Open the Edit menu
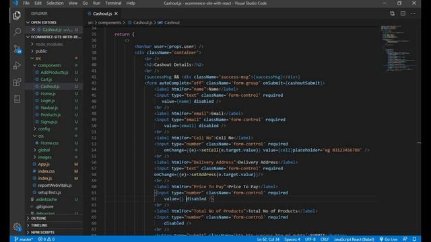Image resolution: width=431 pixels, height=242 pixels. pos(38,3)
